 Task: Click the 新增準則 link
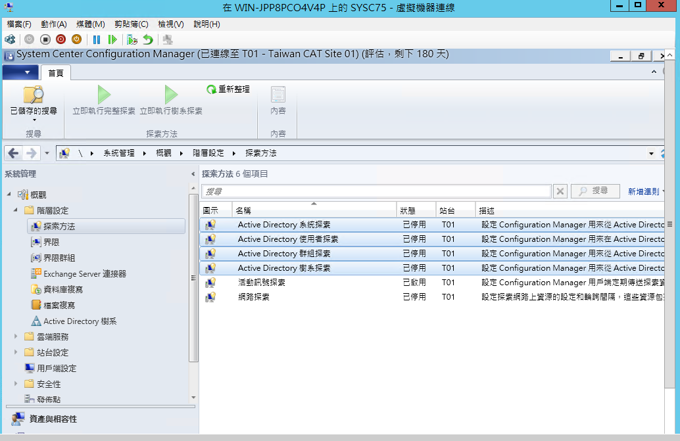644,191
